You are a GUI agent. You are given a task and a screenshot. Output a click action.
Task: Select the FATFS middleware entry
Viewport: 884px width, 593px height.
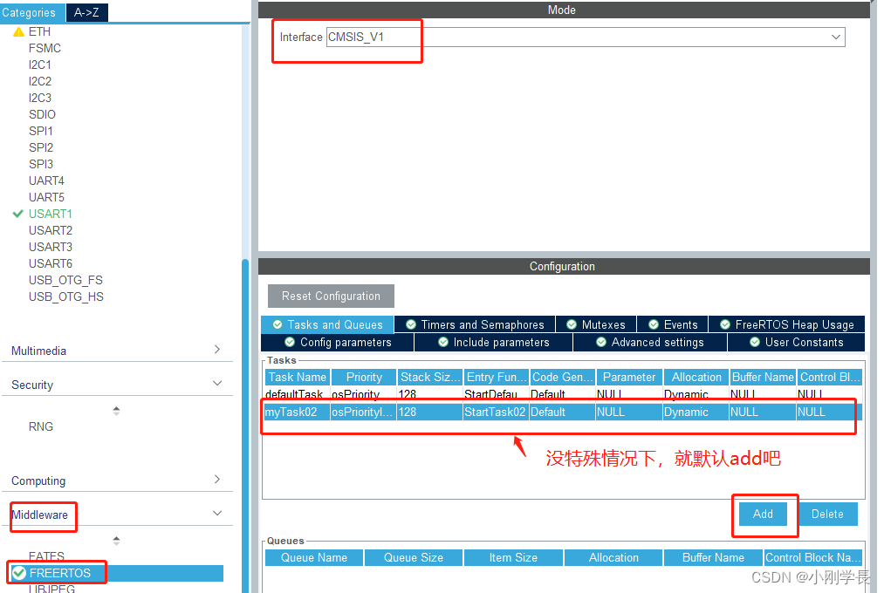click(x=46, y=556)
